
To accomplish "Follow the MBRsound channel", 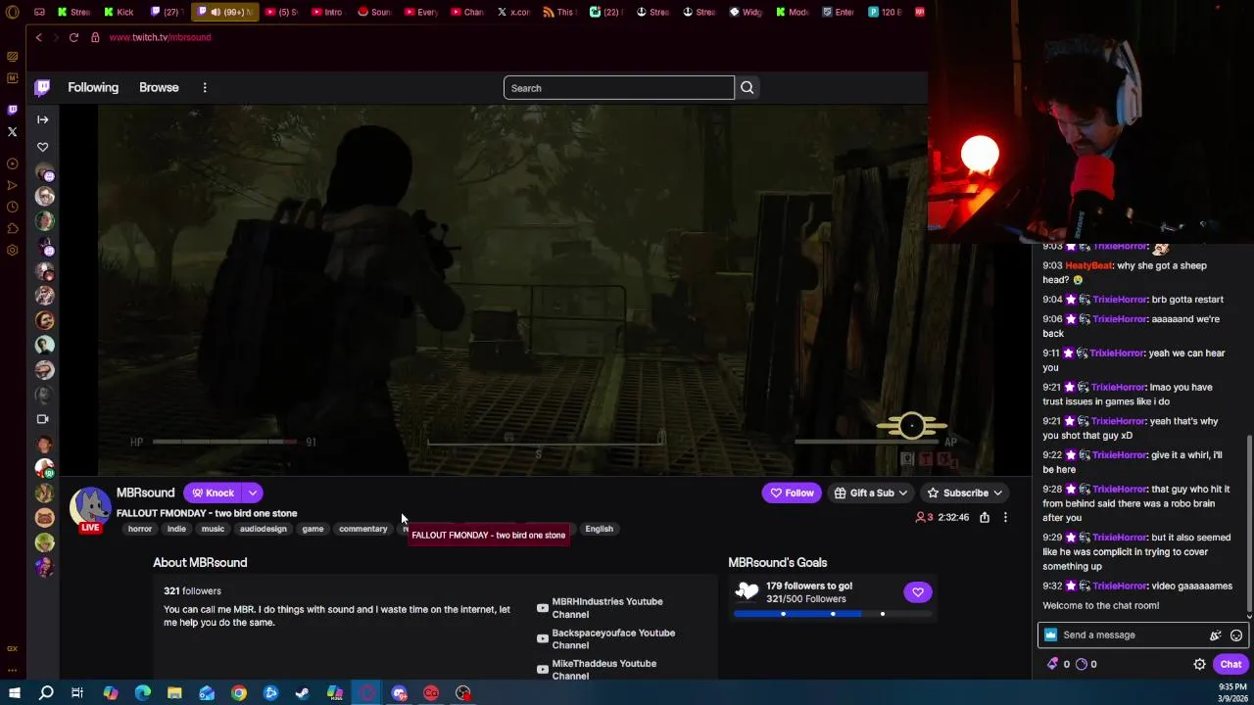I will point(792,493).
